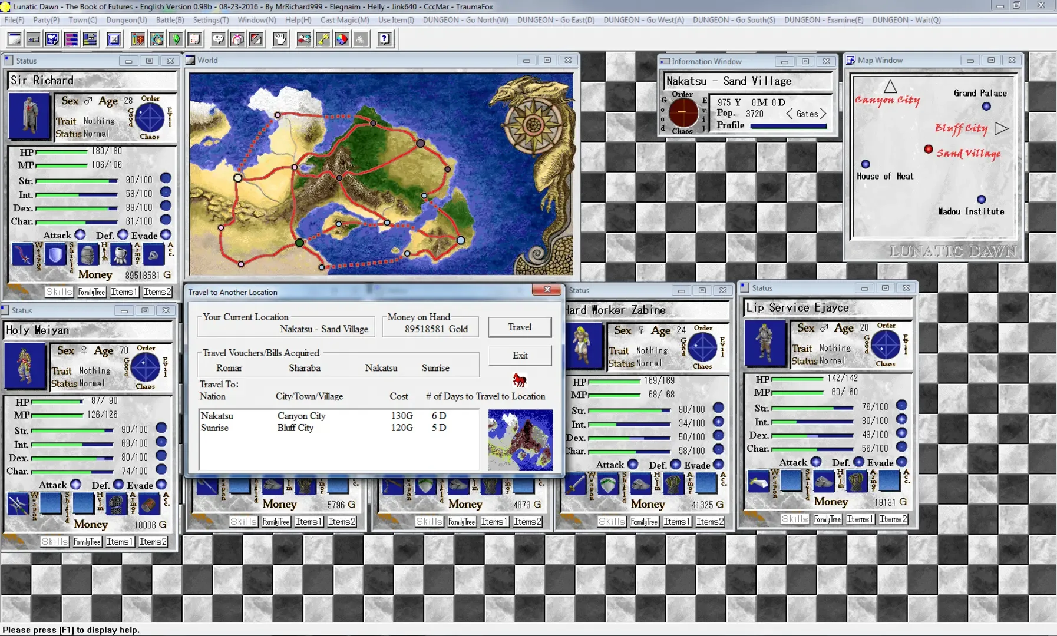
Task: Open the World map toolbar icon
Action: pos(53,39)
